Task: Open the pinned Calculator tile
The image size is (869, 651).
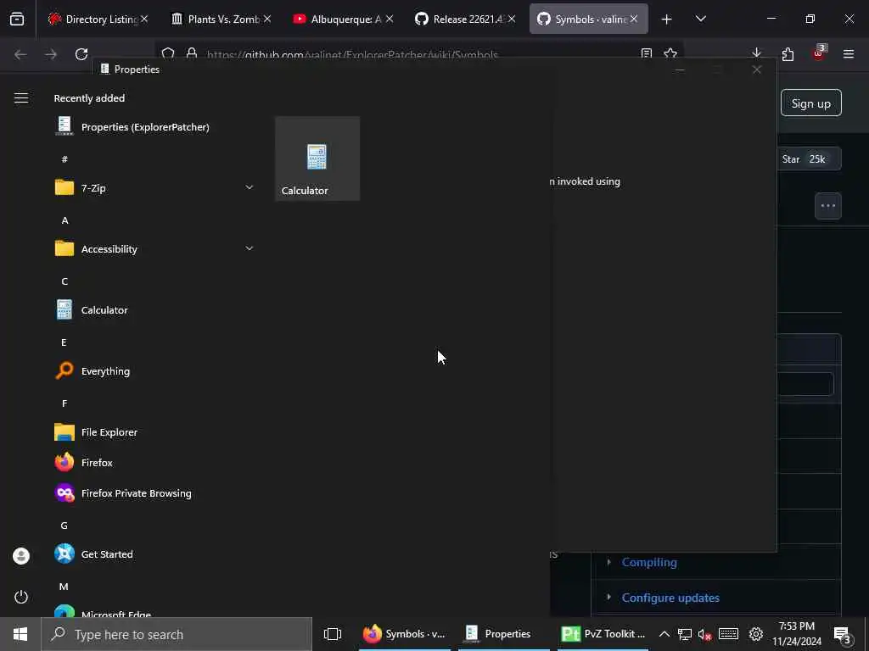Action: [x=317, y=159]
